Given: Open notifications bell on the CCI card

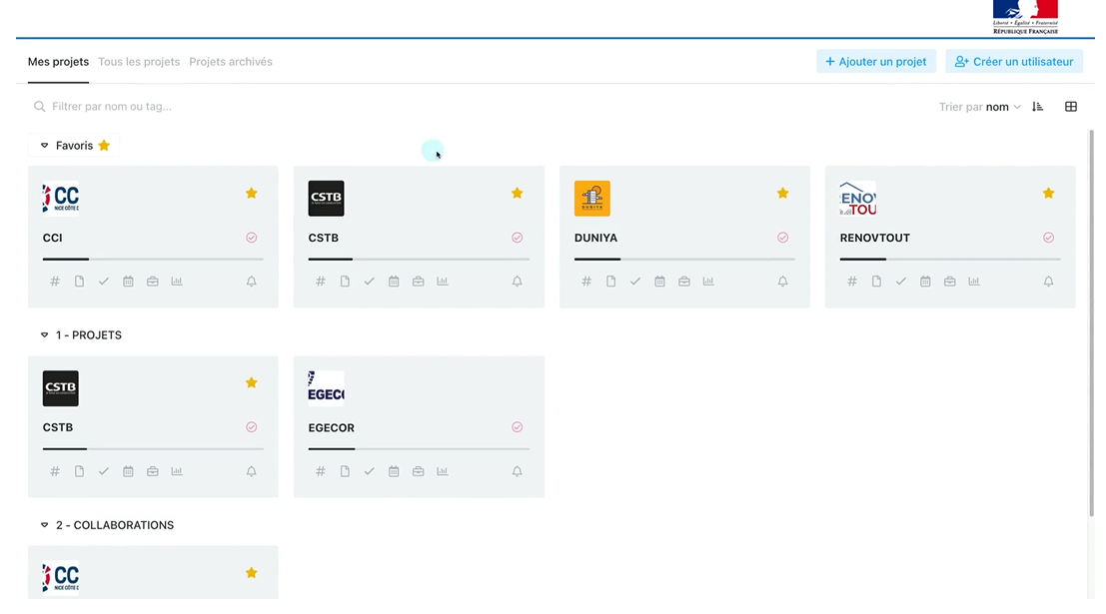Looking at the screenshot, I should point(251,281).
